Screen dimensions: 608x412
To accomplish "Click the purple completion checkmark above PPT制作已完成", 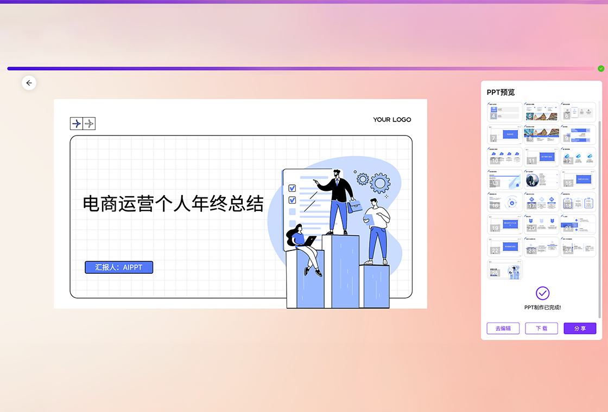I will click(x=542, y=293).
